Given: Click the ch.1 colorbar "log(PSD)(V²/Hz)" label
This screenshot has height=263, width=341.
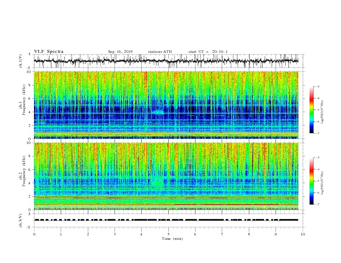Looking at the screenshot, I should point(322,112).
